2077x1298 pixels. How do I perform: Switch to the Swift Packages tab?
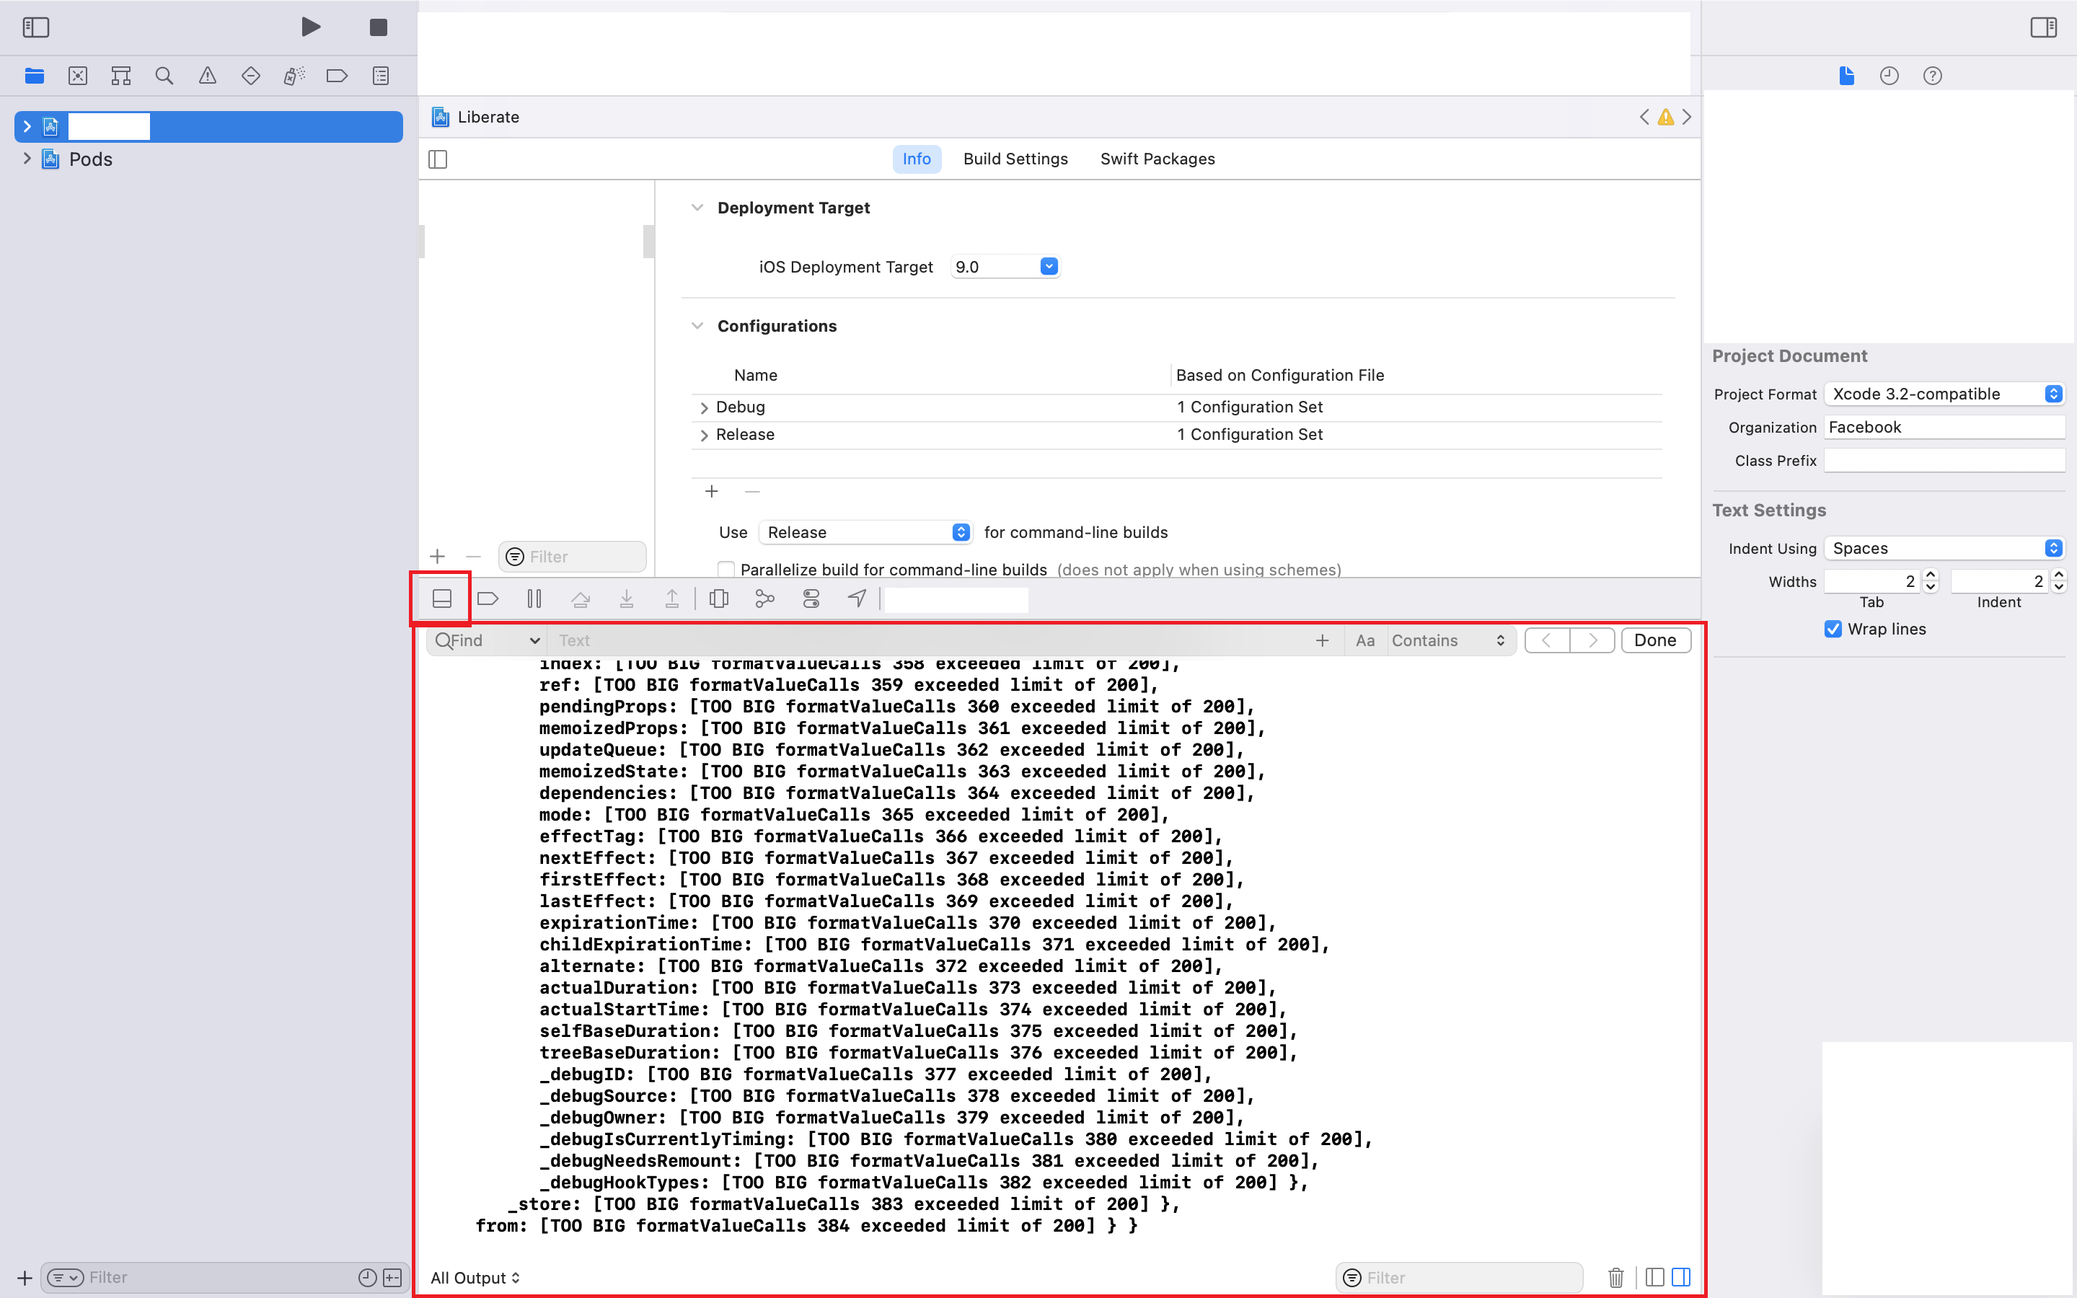tap(1157, 159)
